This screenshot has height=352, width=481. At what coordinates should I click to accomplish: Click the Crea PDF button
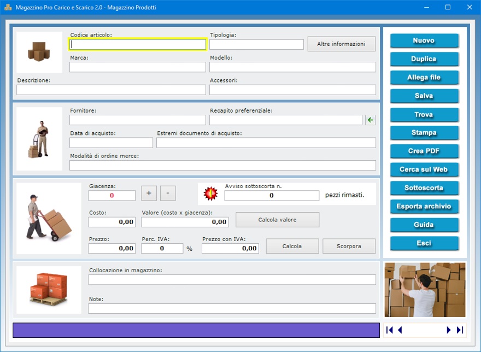[x=424, y=151]
